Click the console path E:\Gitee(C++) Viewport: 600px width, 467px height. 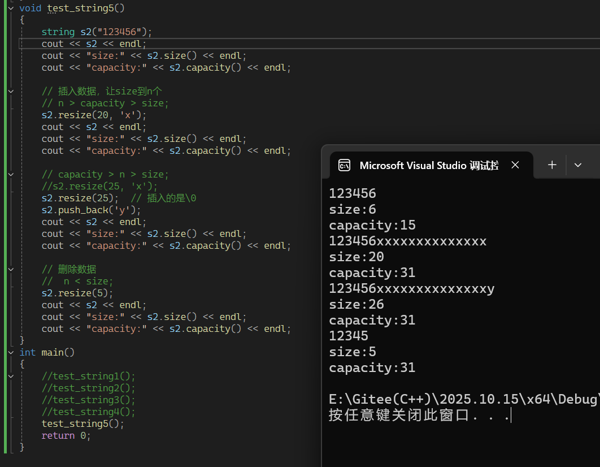(x=464, y=399)
